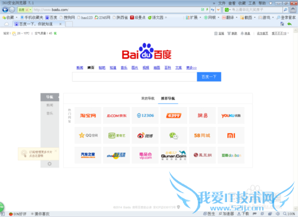The image size is (298, 217).
Task: Click the 登录管家 login manager button
Action: pos(286,17)
